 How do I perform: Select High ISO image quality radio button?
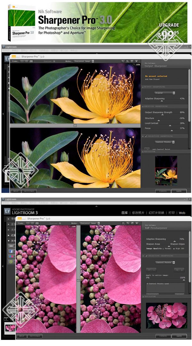tap(174, 249)
